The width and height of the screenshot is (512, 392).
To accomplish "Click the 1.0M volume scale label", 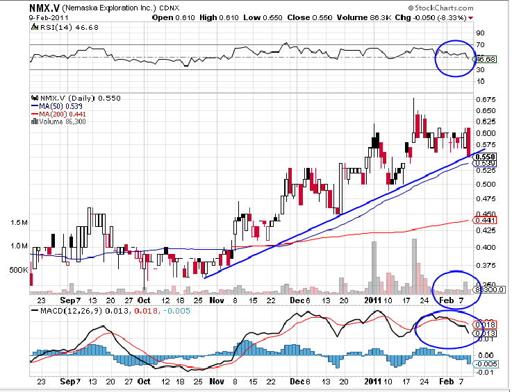I will tap(19, 246).
